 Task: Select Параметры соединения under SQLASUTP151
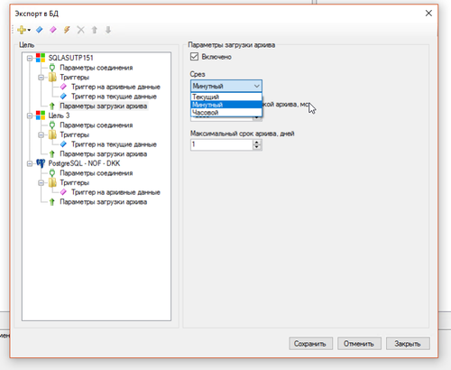pos(97,68)
